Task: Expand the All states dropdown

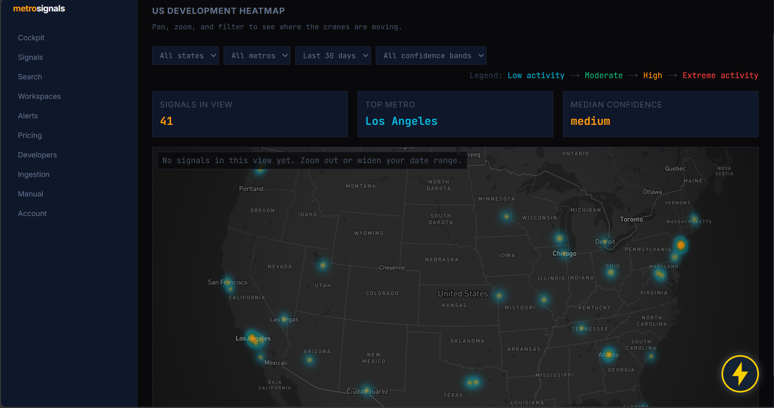Action: click(x=185, y=56)
